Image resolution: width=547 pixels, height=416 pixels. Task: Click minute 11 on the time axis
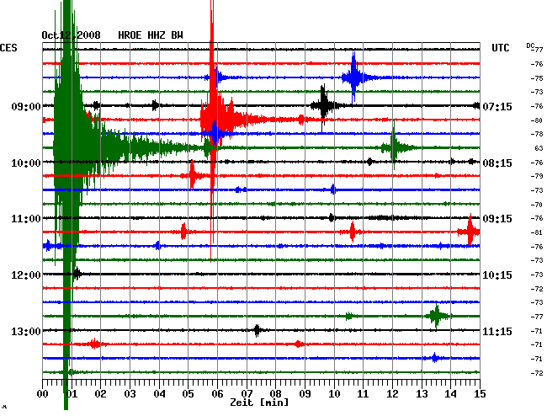364,394
